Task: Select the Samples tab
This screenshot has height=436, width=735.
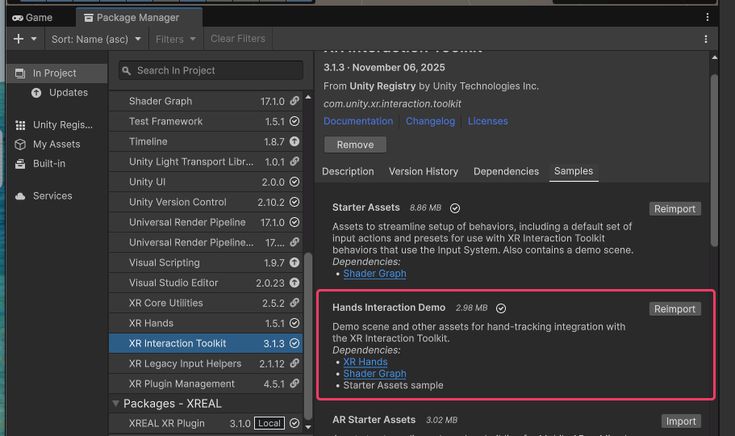Action: point(574,171)
